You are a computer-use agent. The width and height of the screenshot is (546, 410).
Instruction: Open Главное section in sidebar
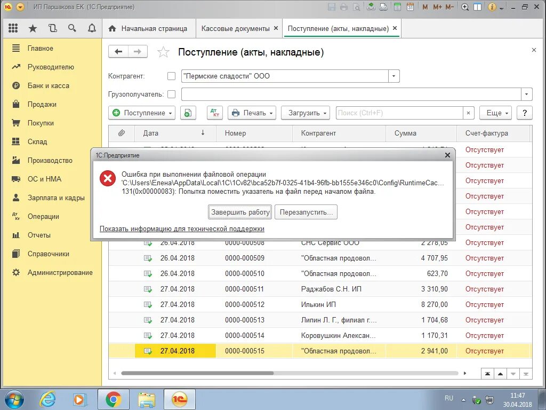point(41,49)
